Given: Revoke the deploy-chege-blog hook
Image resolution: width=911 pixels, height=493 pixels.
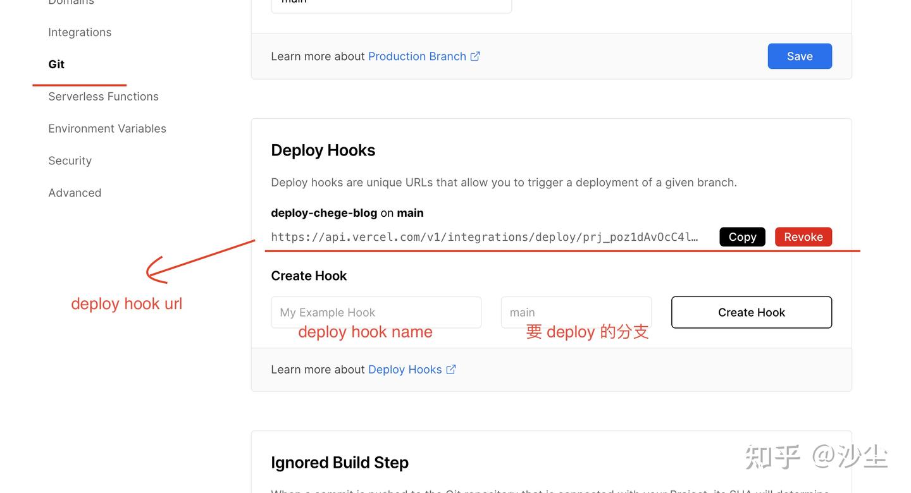Looking at the screenshot, I should [x=803, y=237].
